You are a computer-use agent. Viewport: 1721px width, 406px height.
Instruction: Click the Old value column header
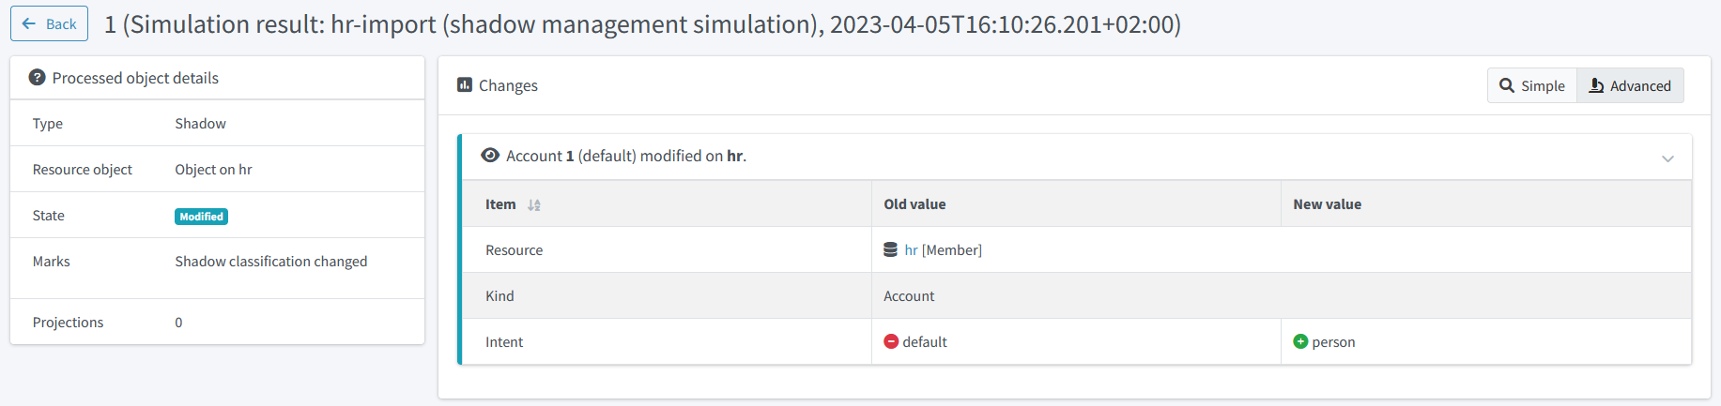click(x=914, y=204)
